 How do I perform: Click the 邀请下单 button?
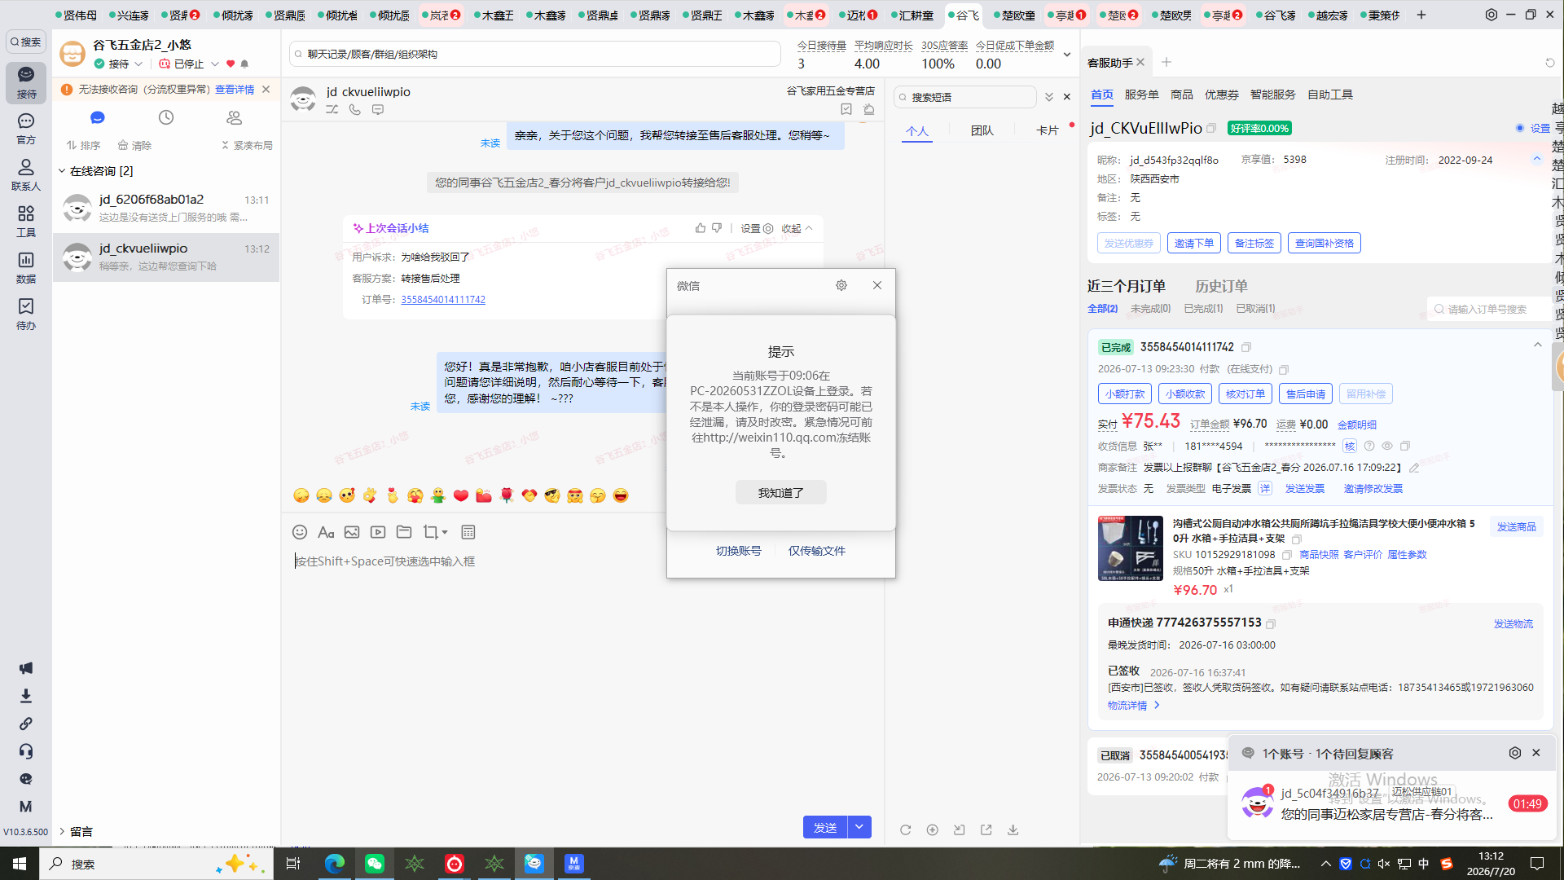click(x=1194, y=243)
